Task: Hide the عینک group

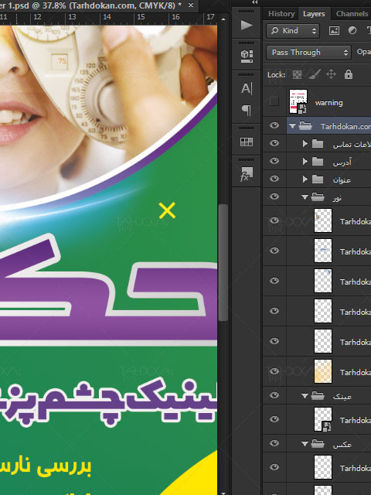Action: pos(274,395)
